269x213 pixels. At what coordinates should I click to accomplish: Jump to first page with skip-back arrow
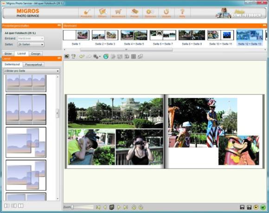(x=98, y=207)
